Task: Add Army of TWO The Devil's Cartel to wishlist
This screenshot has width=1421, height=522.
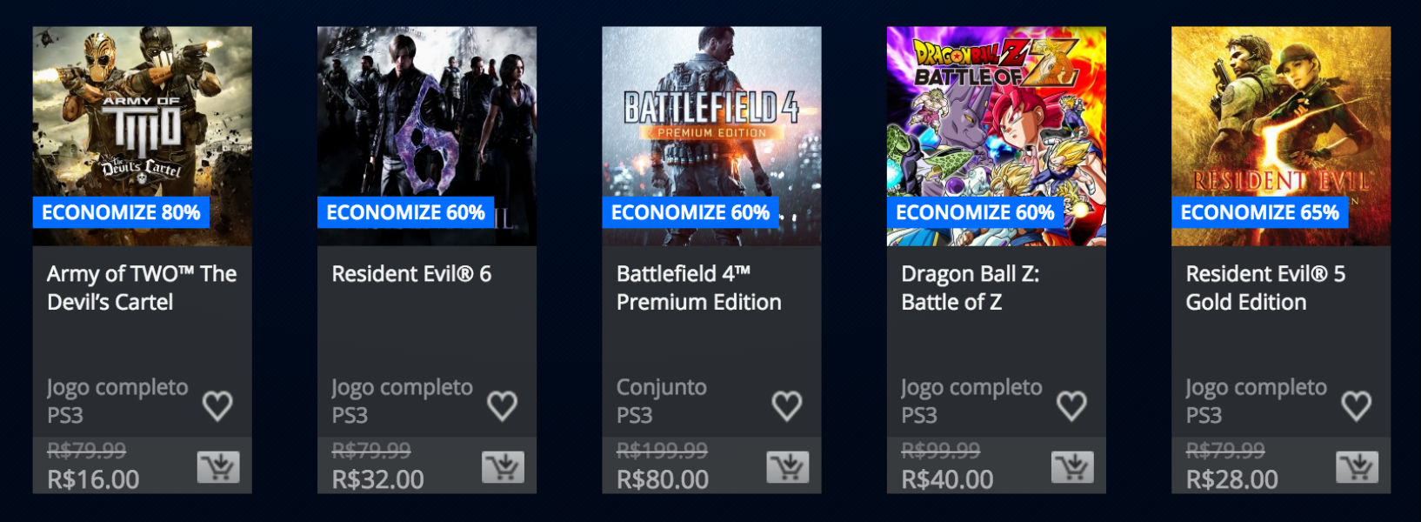Action: click(x=217, y=405)
